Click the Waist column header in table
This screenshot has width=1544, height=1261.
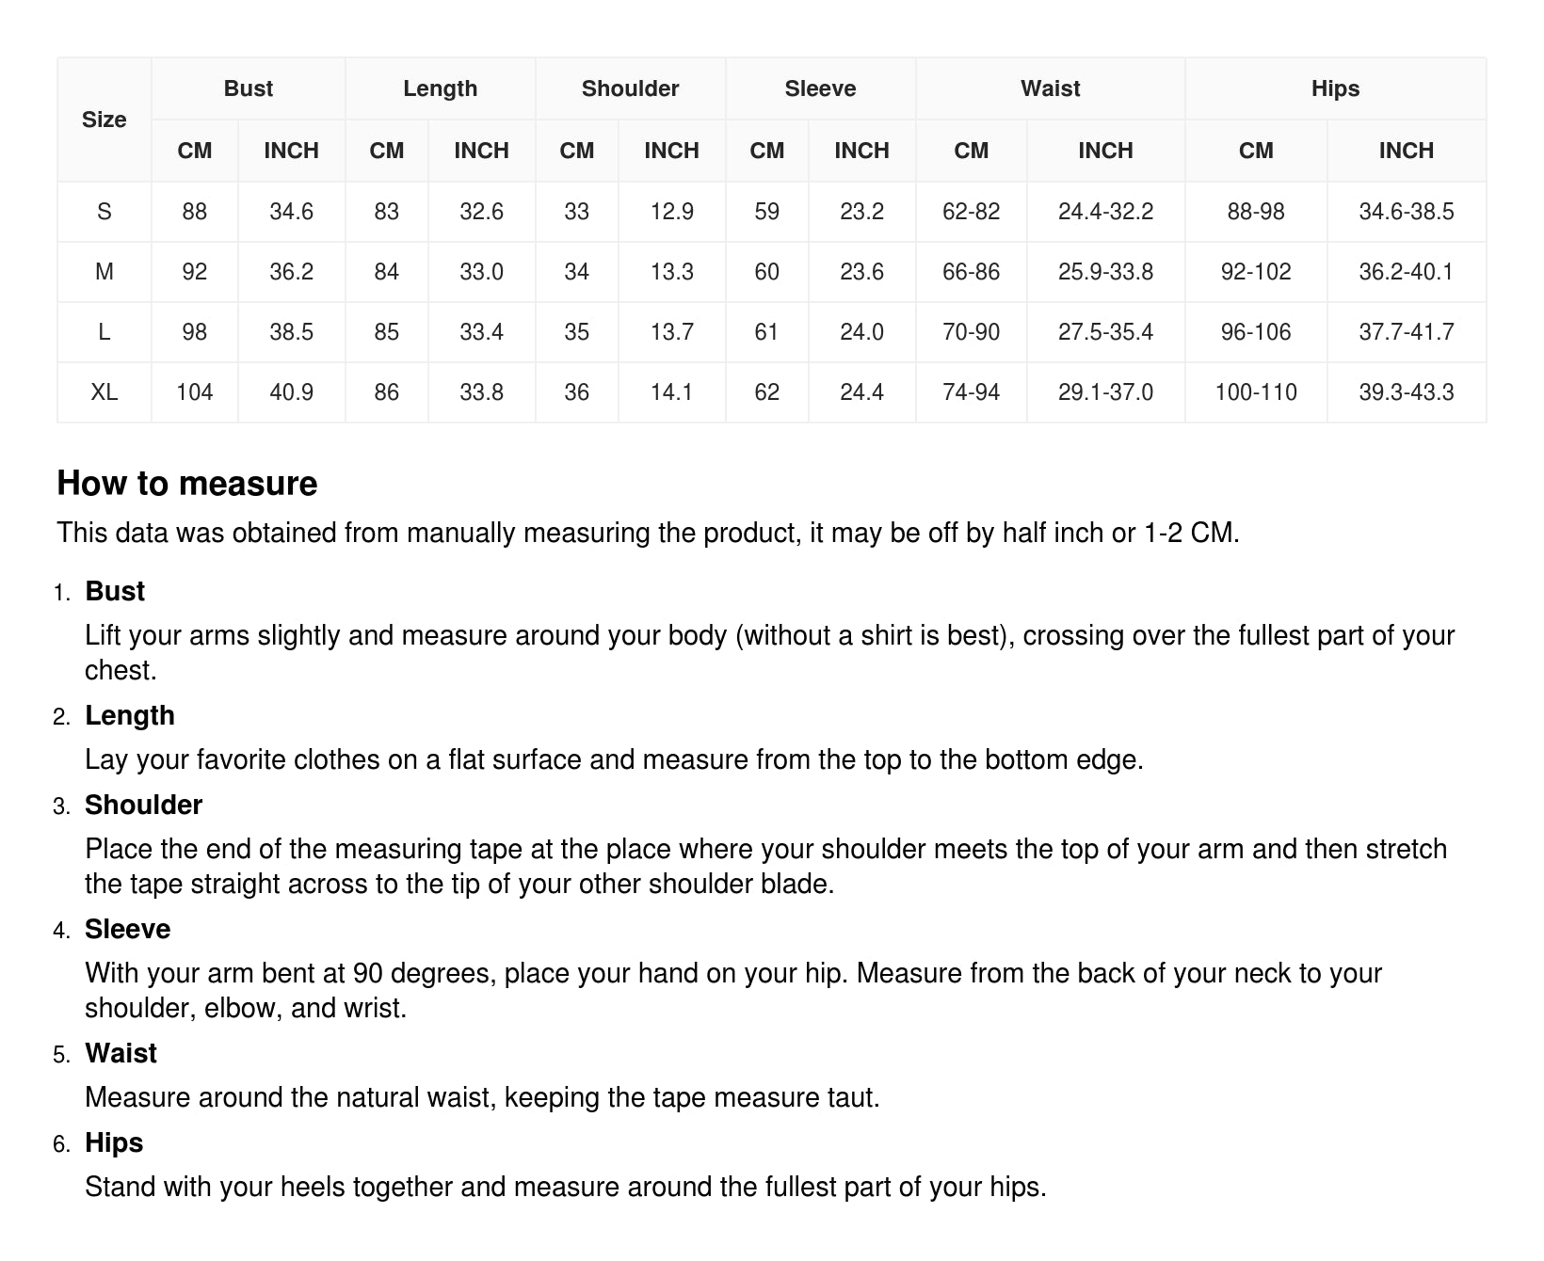(1050, 88)
